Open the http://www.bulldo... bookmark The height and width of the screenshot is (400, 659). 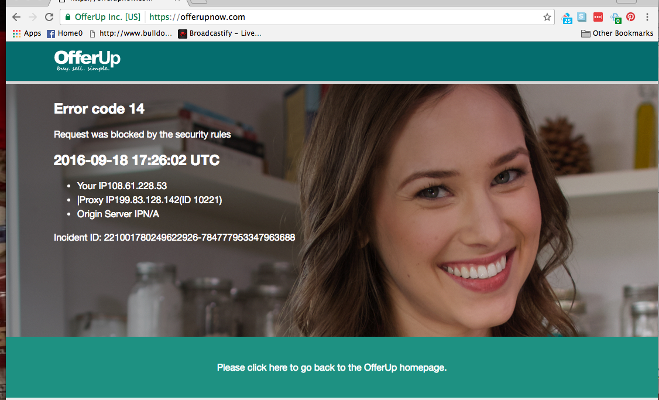131,33
